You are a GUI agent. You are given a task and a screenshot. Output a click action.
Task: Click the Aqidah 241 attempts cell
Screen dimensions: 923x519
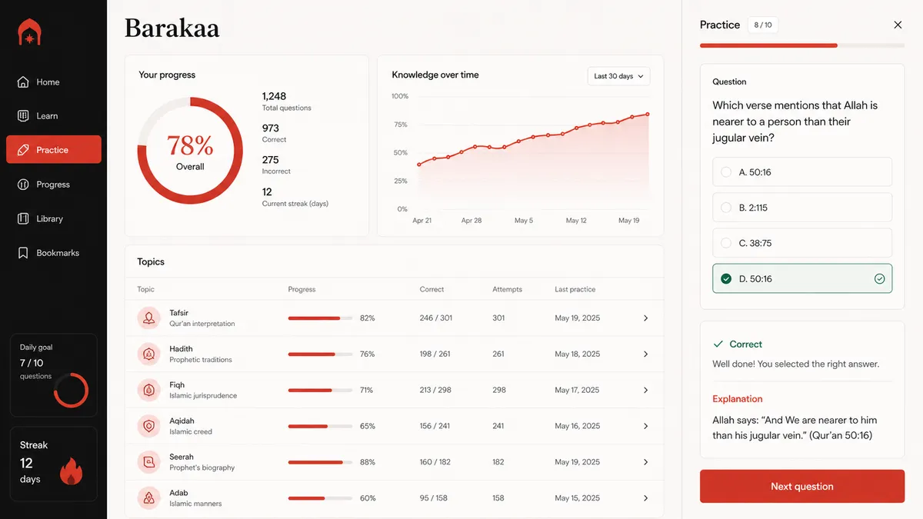(498, 426)
